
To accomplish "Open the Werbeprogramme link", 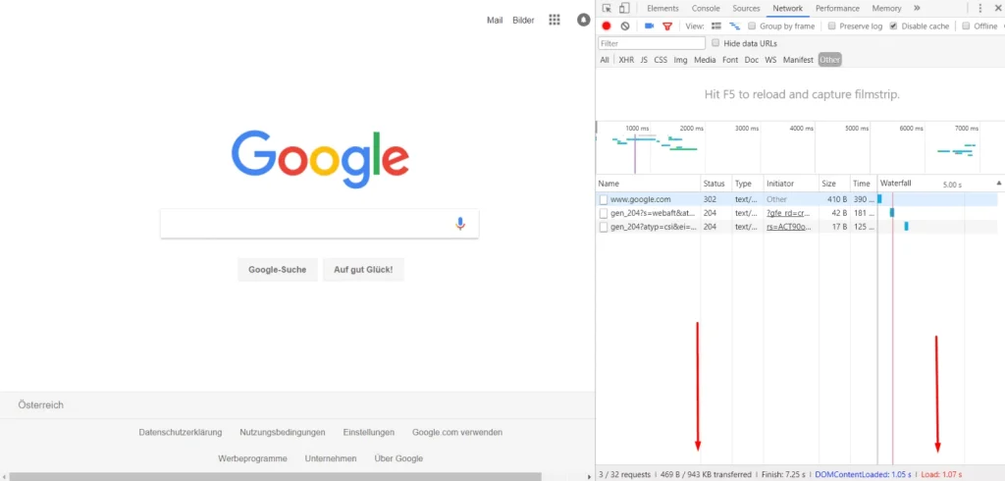I will coord(252,458).
